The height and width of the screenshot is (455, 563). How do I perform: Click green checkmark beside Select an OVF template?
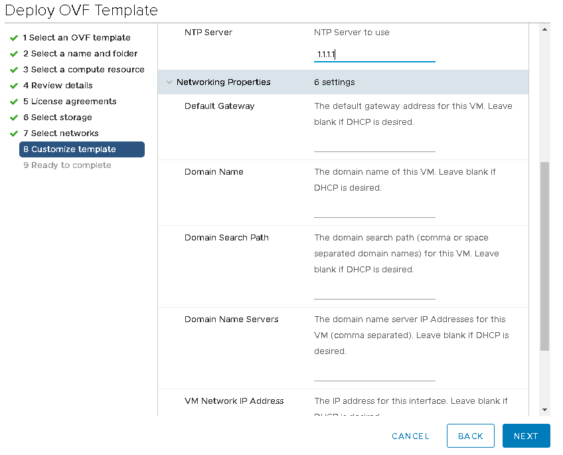point(14,38)
